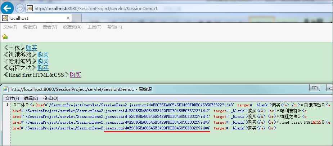This screenshot has width=333, height=146.
Task: Click the 《三体》 book title text
Action: click(x=14, y=48)
